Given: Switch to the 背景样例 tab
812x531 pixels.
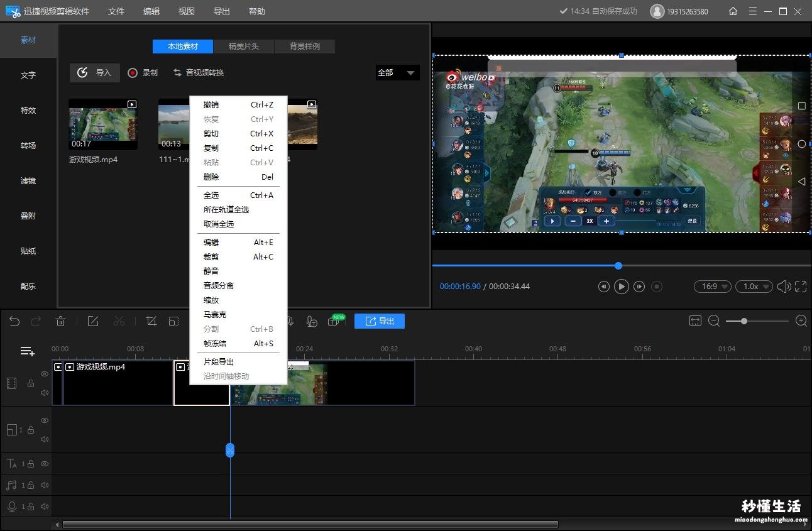Looking at the screenshot, I should pos(305,47).
